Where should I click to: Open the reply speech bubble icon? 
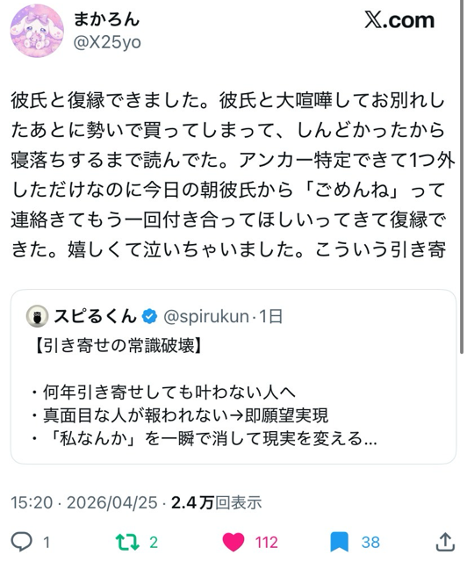[21, 542]
